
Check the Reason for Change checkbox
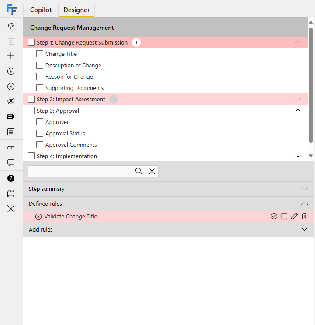pyautogui.click(x=40, y=76)
